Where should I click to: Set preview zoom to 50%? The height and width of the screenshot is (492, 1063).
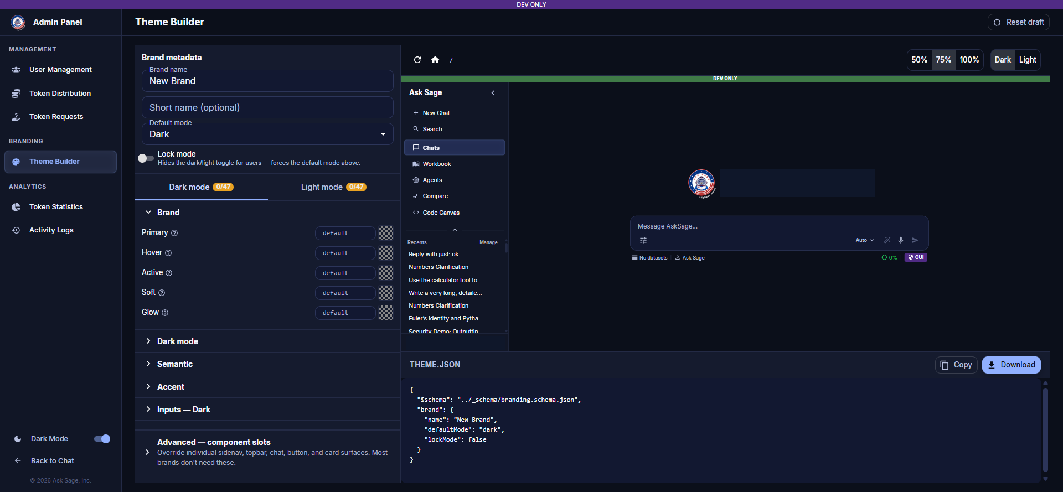919,60
